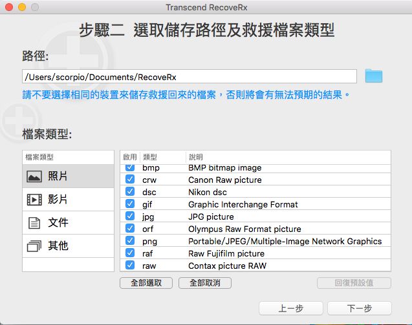
Task: Select the 影片 video category icon
Action: tap(34, 200)
